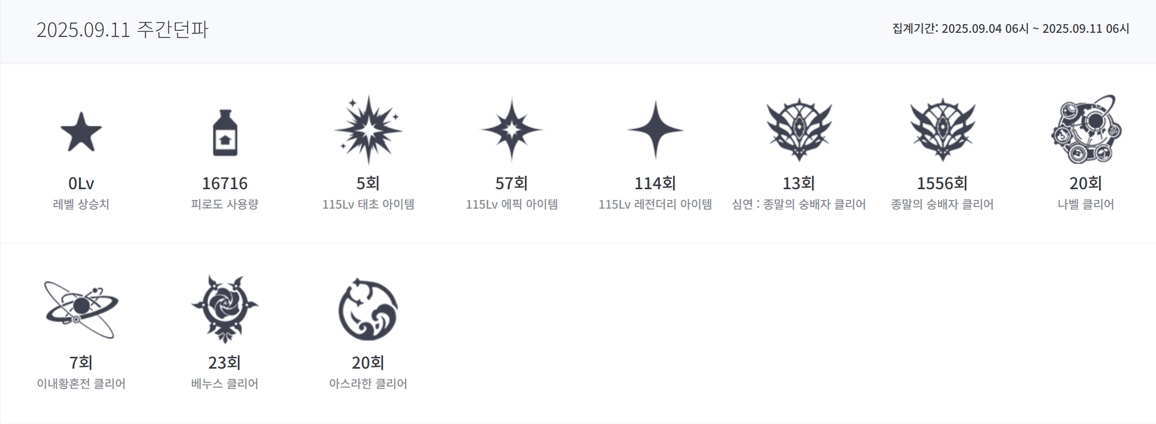Select the 115Lv 에픽 아이템 star icon
Viewport: 1156px width, 424px height.
512,130
